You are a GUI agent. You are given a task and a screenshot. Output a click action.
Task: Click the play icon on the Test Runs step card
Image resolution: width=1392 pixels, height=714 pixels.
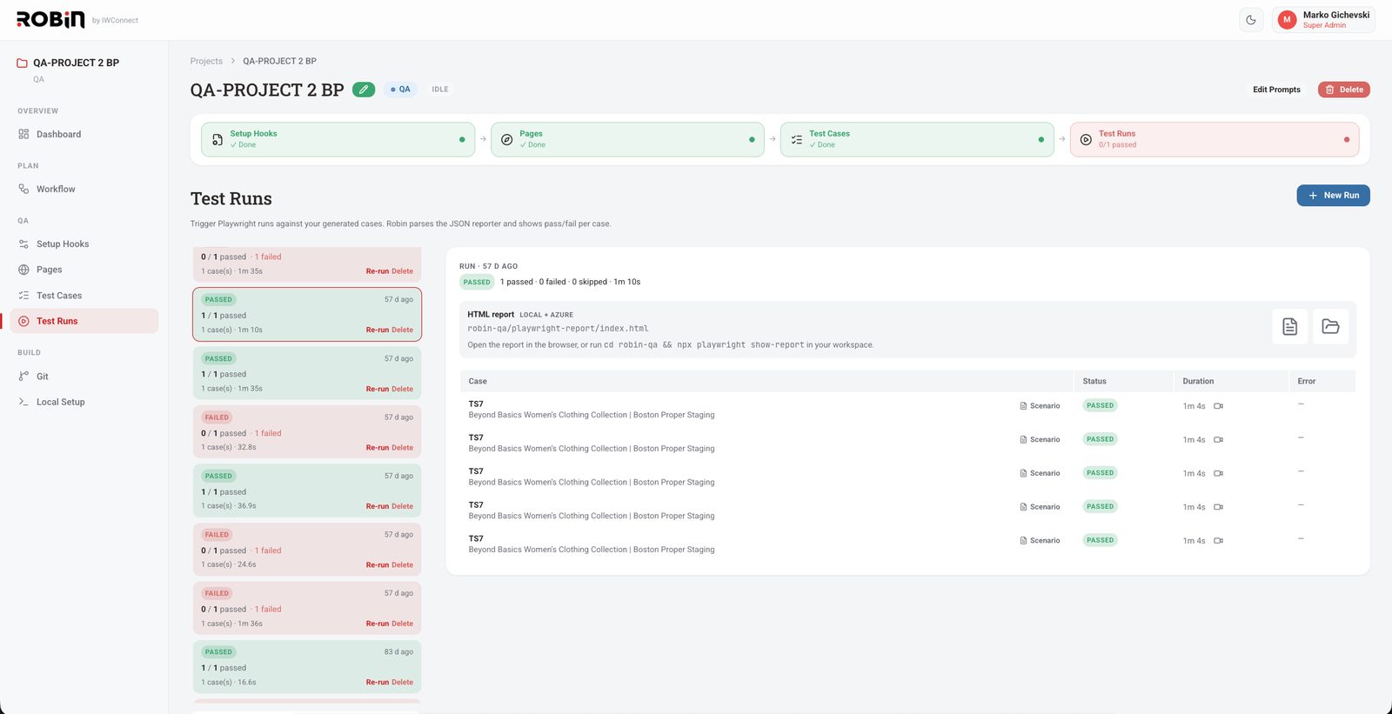click(x=1086, y=139)
